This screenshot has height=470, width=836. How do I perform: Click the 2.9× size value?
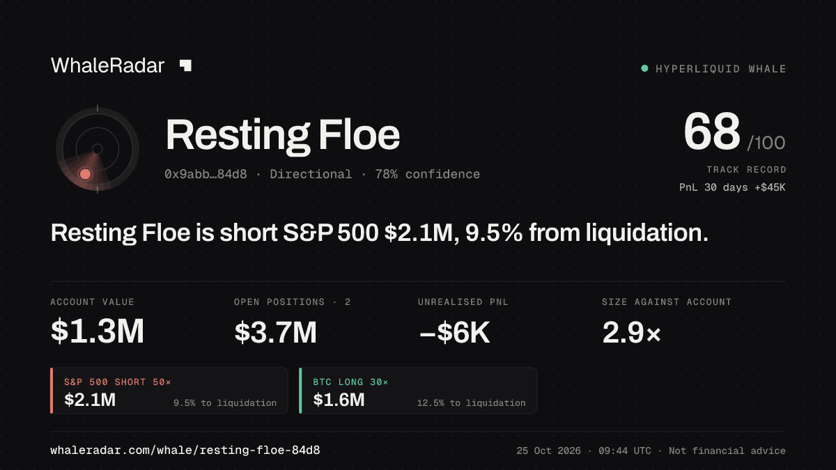coord(631,332)
